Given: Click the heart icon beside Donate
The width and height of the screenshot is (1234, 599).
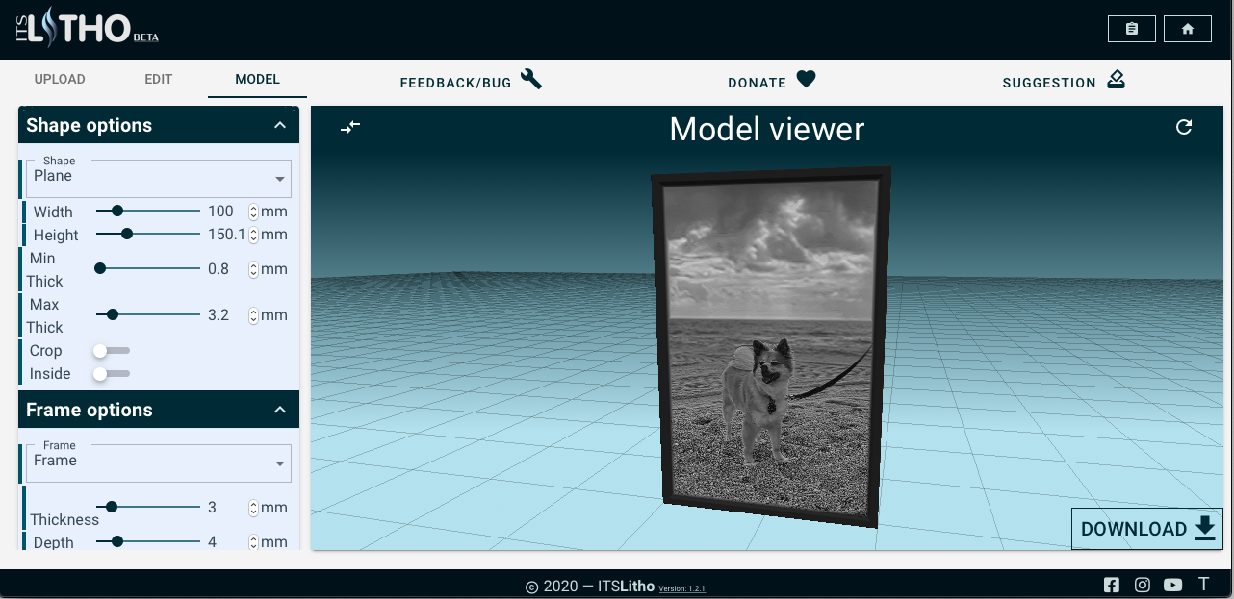Looking at the screenshot, I should coord(807,80).
